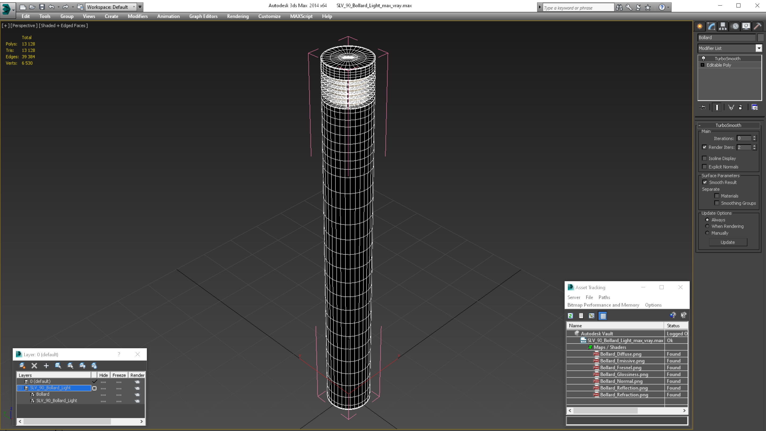The height and width of the screenshot is (431, 766).
Task: Click Configure Modifier Sets icon
Action: (755, 107)
